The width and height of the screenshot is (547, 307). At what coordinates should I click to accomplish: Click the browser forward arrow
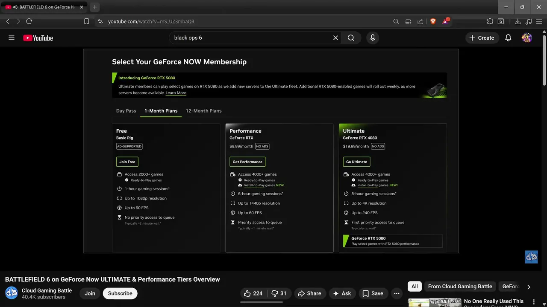pyautogui.click(x=18, y=21)
